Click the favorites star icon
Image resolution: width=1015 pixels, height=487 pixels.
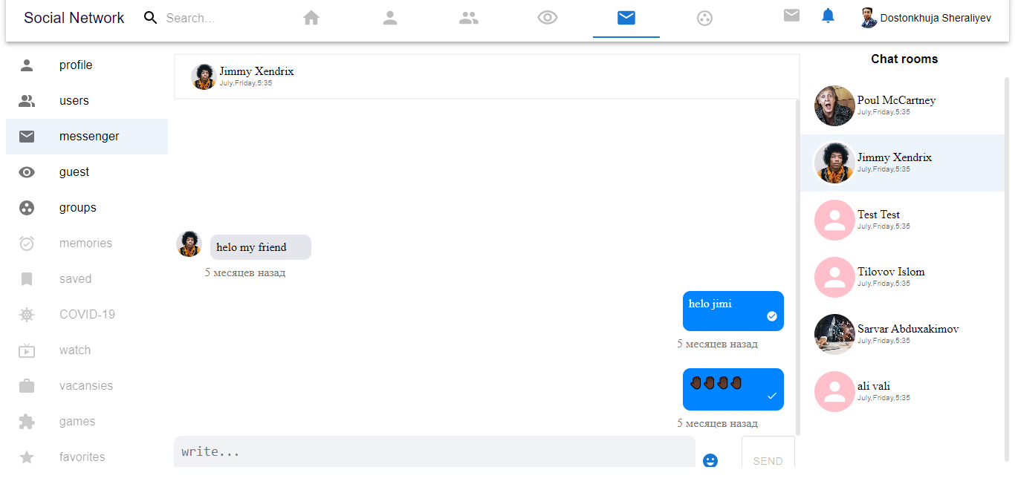coord(27,457)
